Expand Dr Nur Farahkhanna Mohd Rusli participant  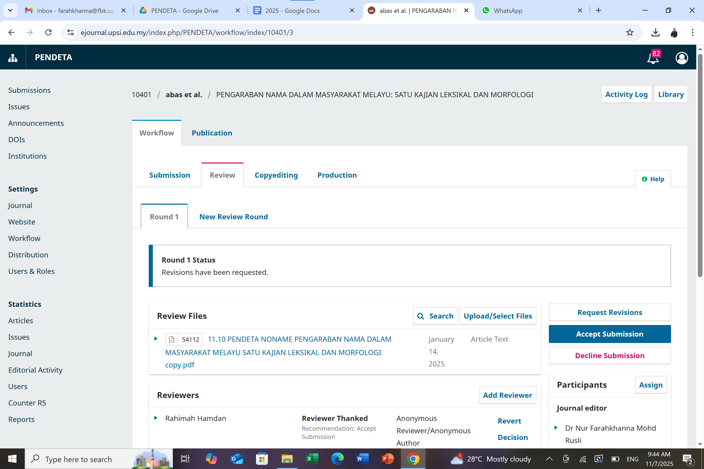556,428
